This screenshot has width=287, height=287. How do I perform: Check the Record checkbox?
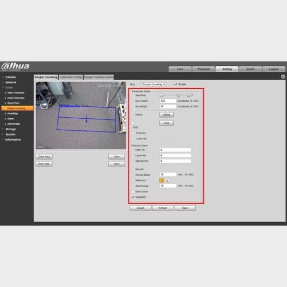133,169
